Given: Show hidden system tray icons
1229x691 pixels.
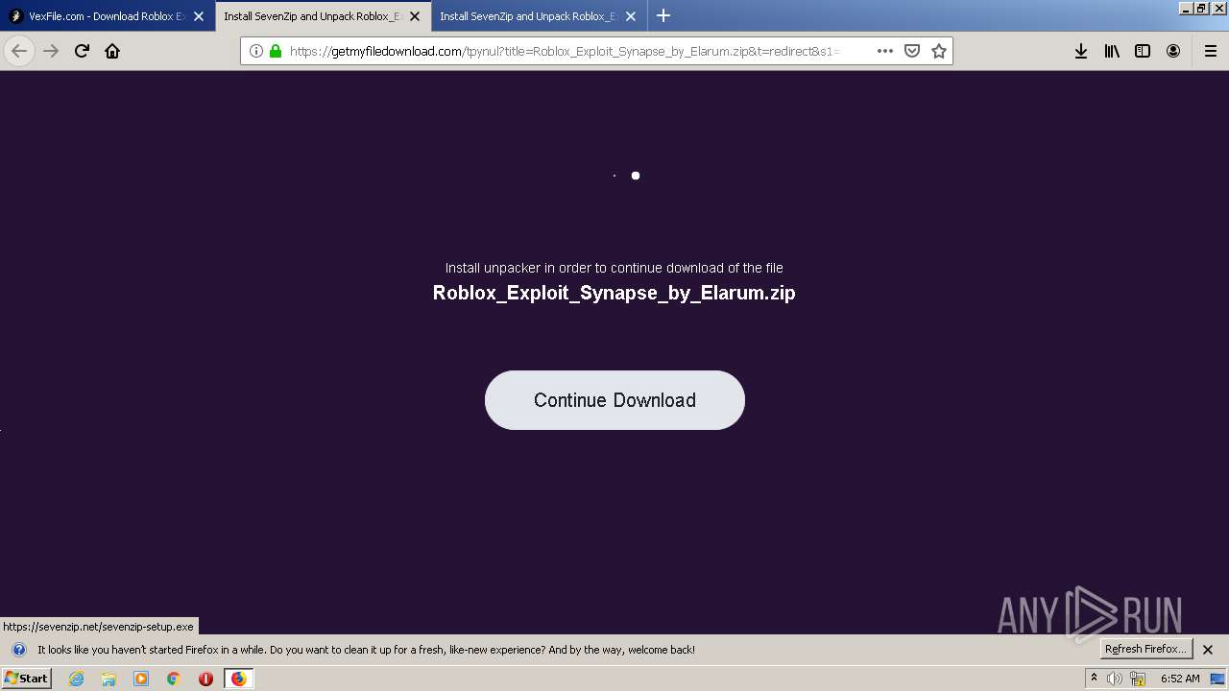Looking at the screenshot, I should [1094, 679].
